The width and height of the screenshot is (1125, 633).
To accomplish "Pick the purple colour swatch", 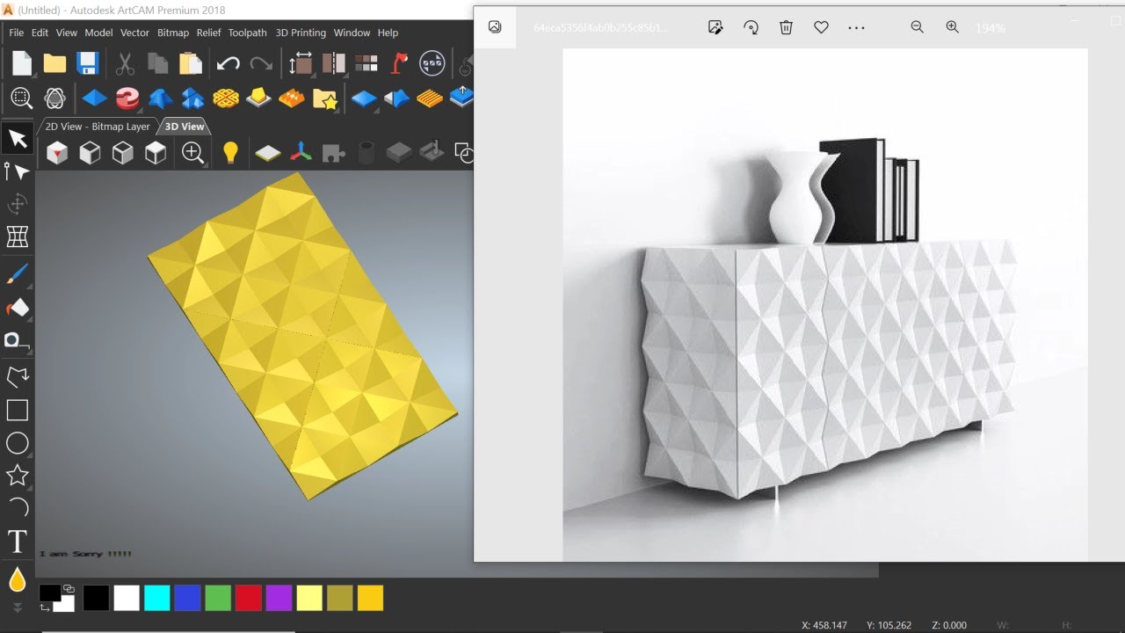I will pos(279,598).
